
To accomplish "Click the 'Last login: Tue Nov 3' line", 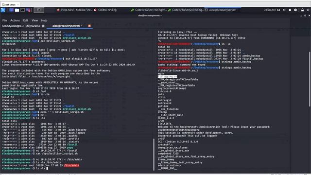I will 40,88.
